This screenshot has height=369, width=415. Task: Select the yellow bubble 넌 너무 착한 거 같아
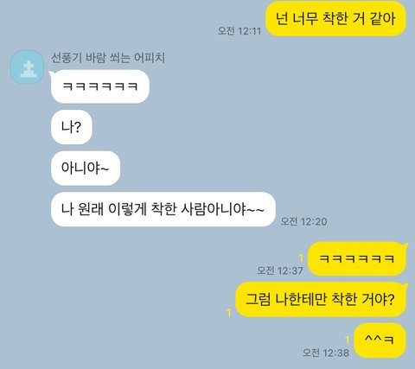point(335,19)
